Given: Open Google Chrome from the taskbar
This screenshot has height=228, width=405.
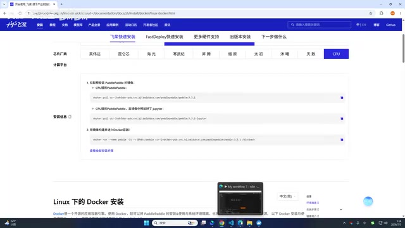Looking at the screenshot, I should pos(221,223).
